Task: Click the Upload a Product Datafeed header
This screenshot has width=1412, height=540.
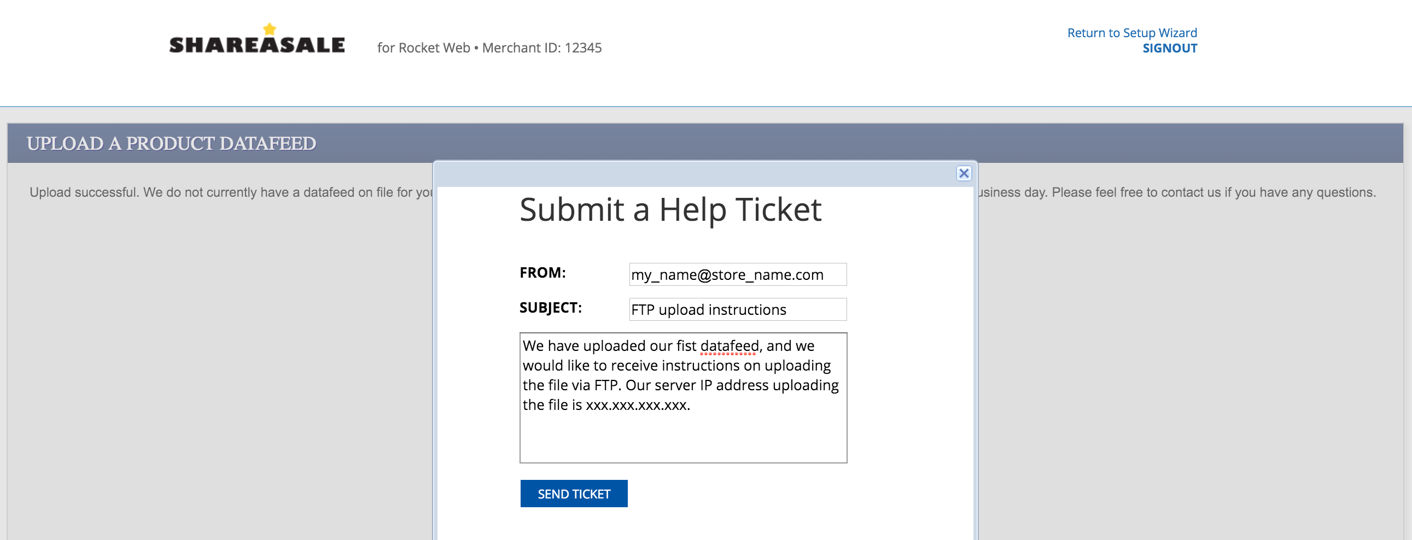Action: pyautogui.click(x=171, y=144)
